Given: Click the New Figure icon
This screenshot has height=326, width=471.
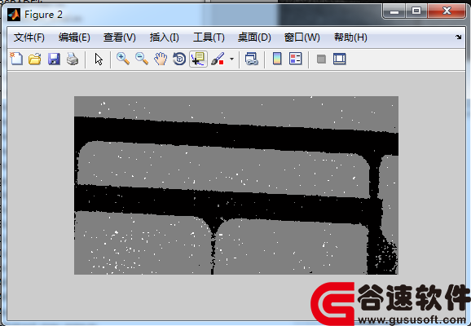Looking at the screenshot, I should 16,59.
